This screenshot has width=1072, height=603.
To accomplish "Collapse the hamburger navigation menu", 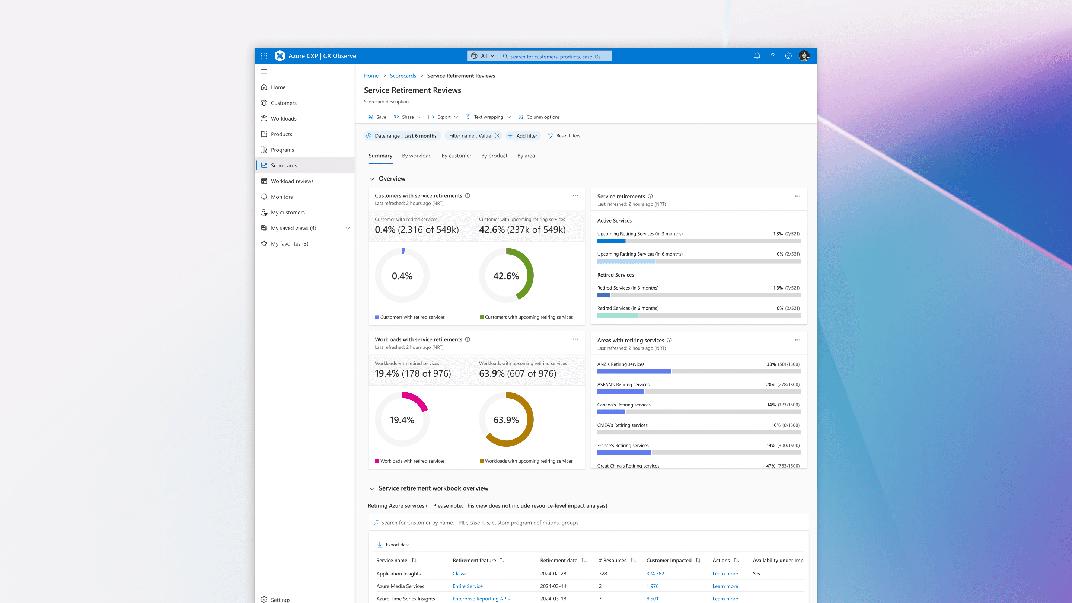I will click(264, 71).
